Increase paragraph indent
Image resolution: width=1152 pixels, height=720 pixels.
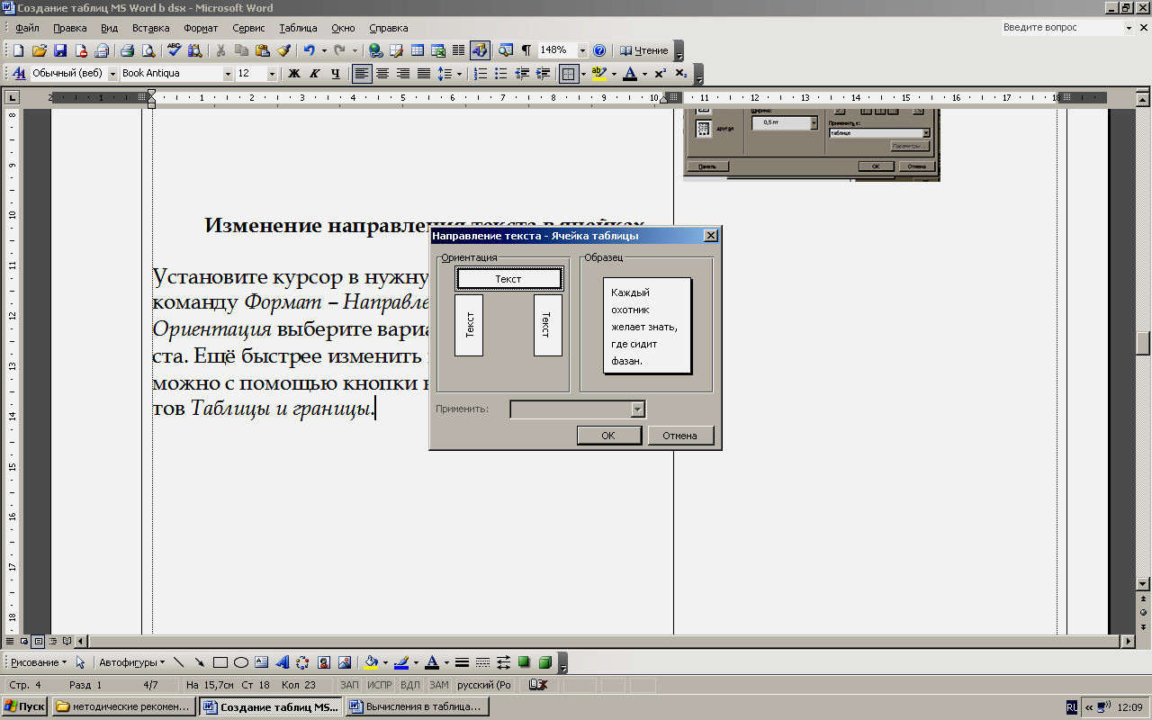542,74
